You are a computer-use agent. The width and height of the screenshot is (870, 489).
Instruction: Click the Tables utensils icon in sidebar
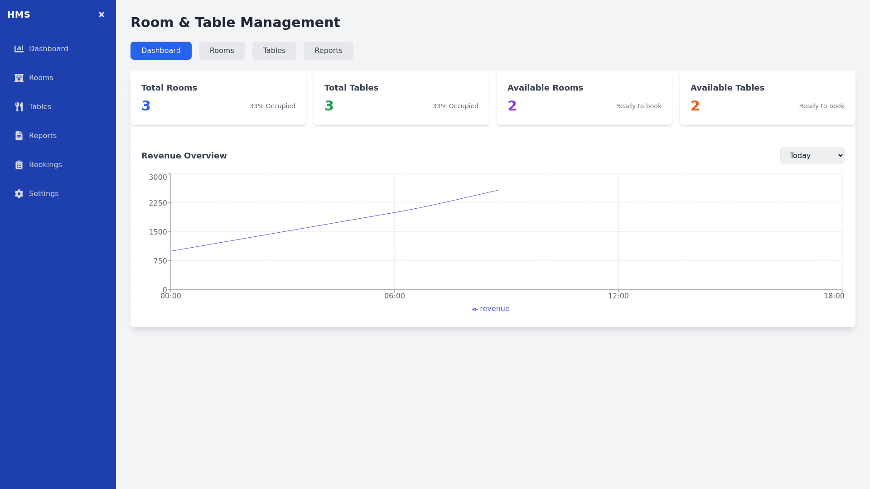19,107
